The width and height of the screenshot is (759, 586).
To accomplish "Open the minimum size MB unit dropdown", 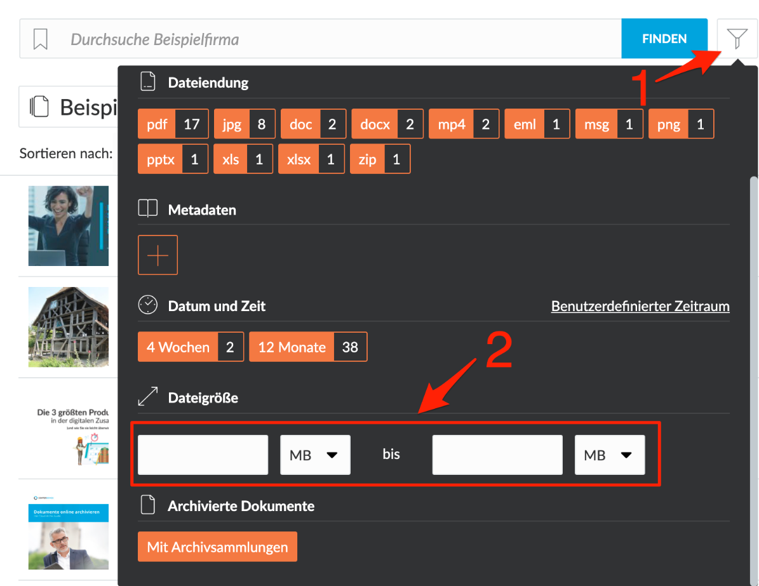I will pos(315,455).
